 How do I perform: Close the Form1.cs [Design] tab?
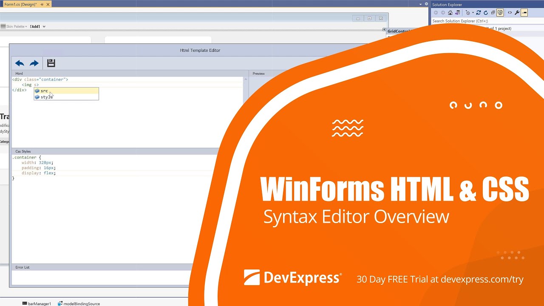click(48, 4)
